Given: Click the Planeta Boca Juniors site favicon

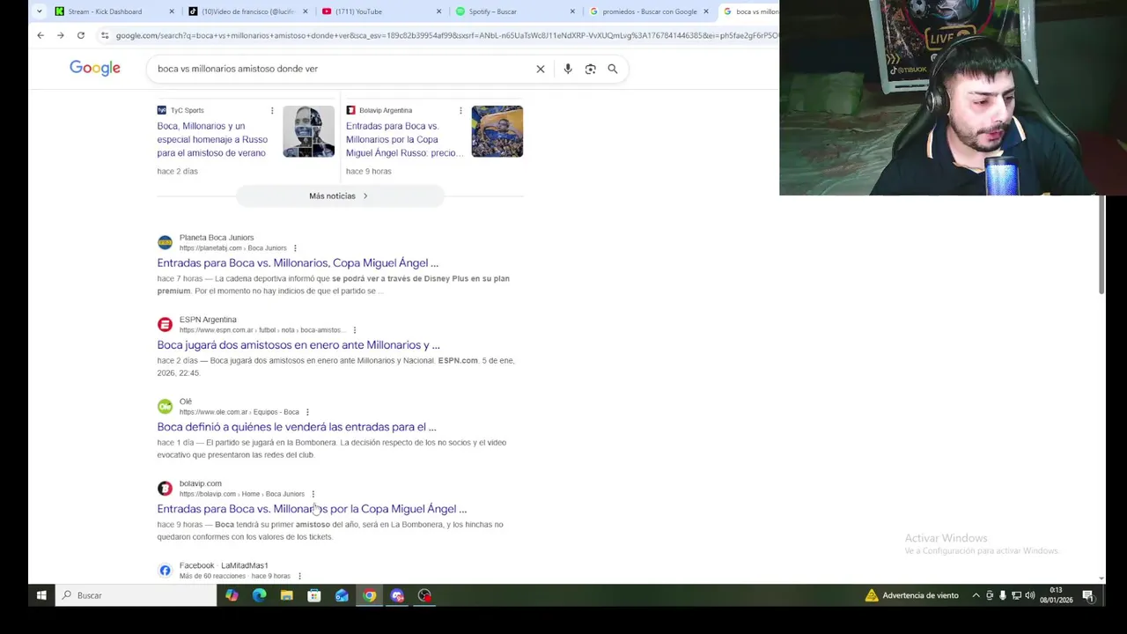Looking at the screenshot, I should click(x=165, y=242).
